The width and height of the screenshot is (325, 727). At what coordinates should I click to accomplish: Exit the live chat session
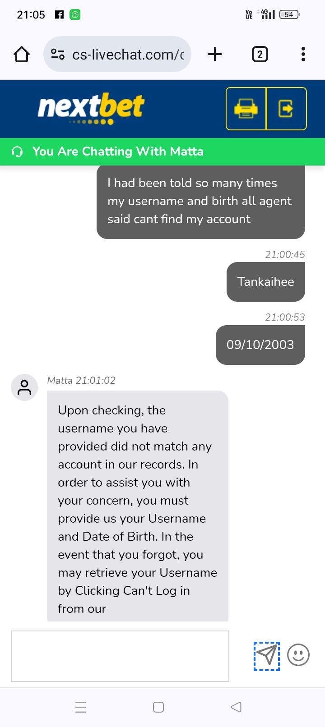[x=287, y=109]
